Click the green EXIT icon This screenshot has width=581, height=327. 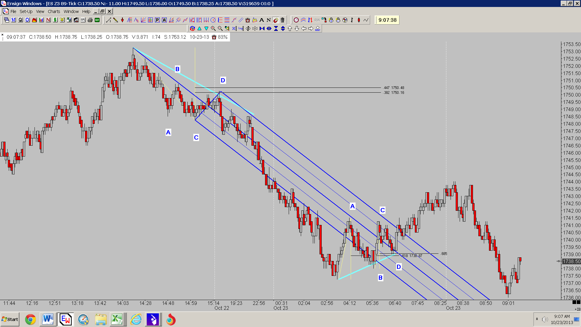(x=97, y=20)
